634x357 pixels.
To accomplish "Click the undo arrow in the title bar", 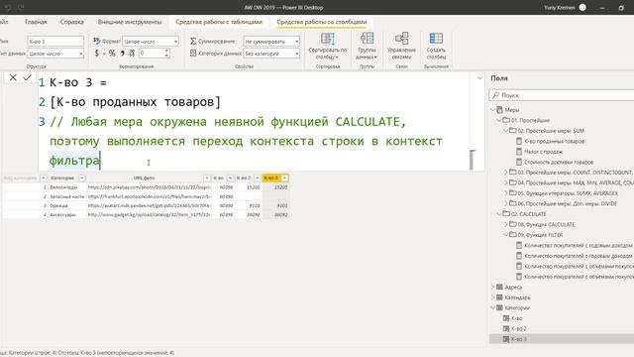I will pos(8,7).
